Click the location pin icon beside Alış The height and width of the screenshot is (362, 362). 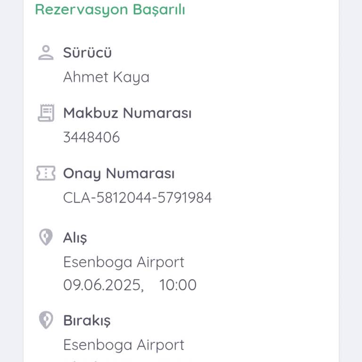tap(46, 237)
